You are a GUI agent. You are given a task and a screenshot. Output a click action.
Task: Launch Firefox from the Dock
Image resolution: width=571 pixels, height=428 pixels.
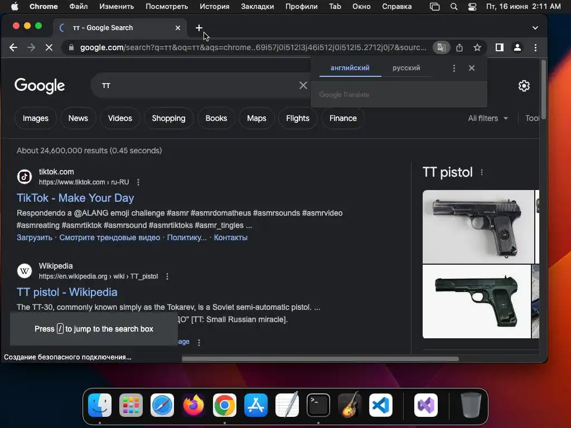pyautogui.click(x=193, y=405)
